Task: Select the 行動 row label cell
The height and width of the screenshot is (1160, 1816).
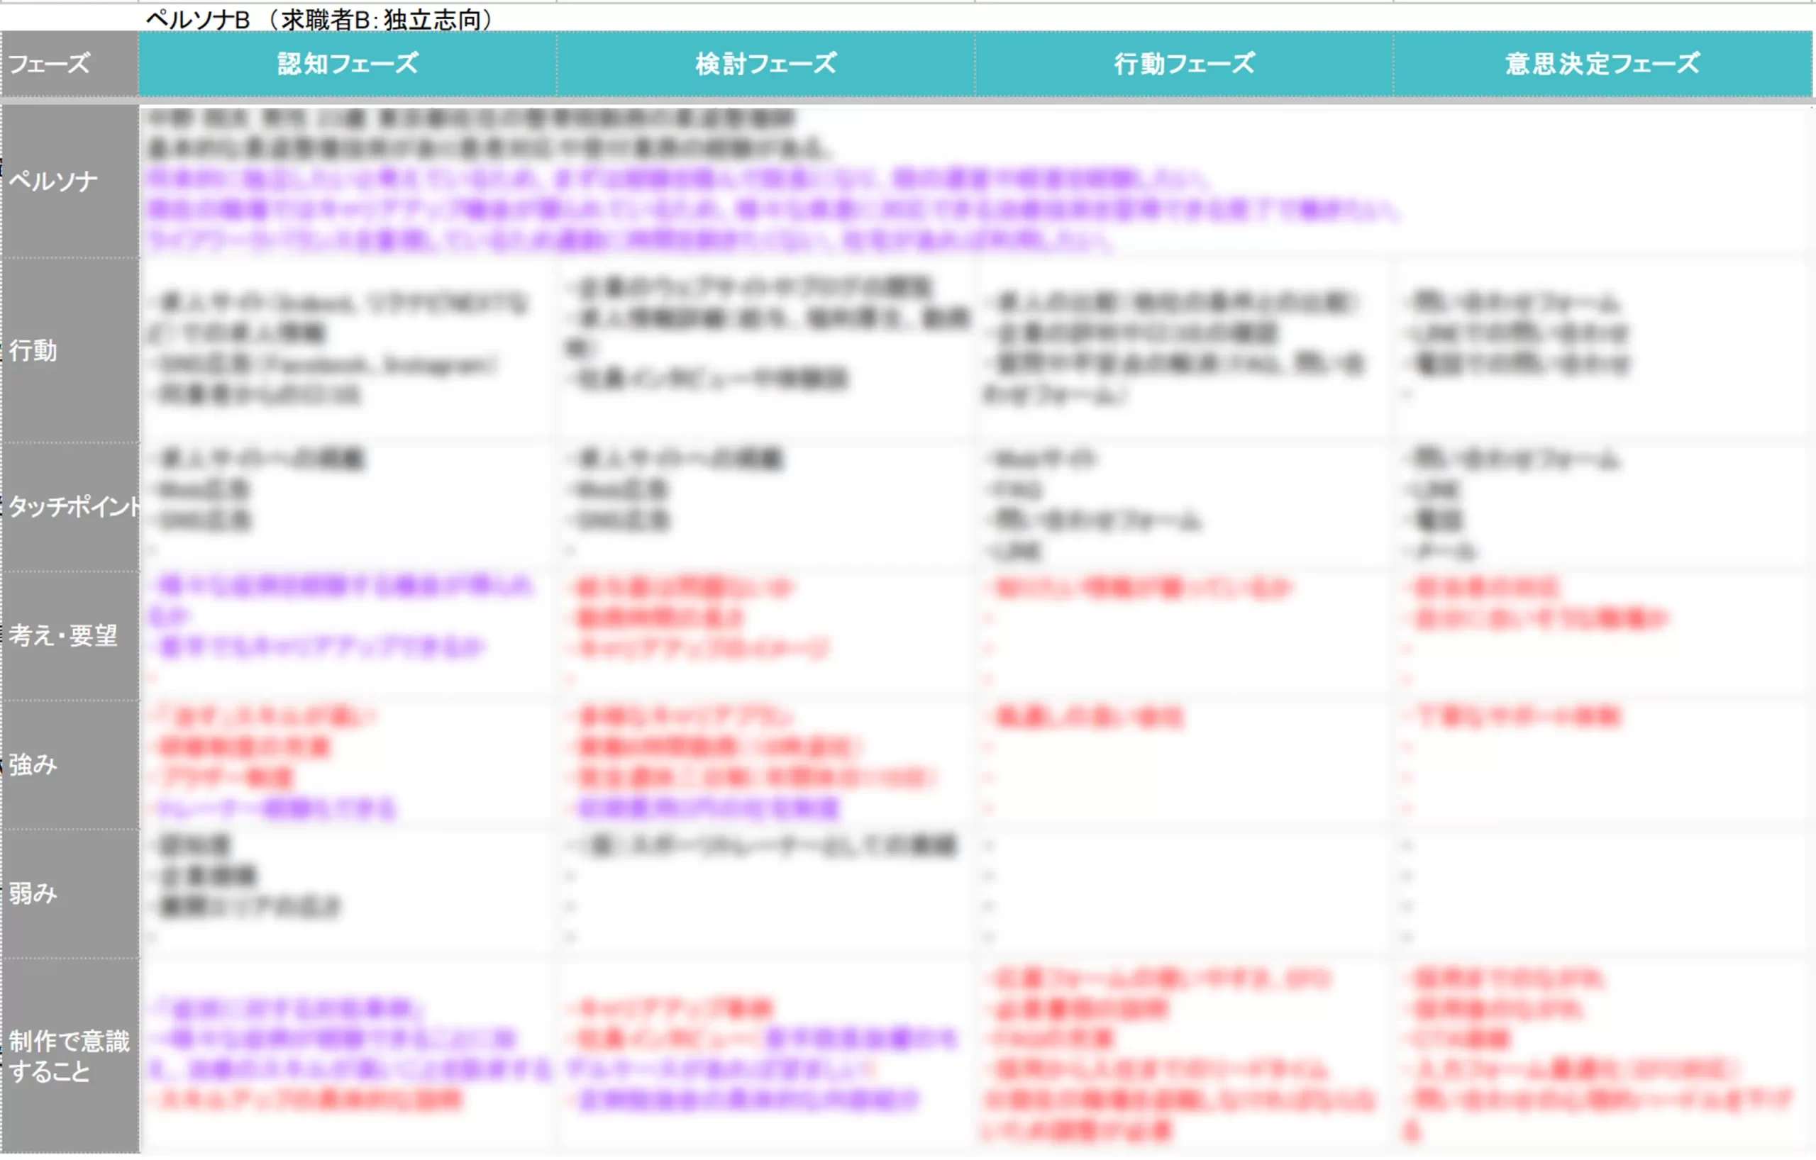Action: tap(68, 350)
